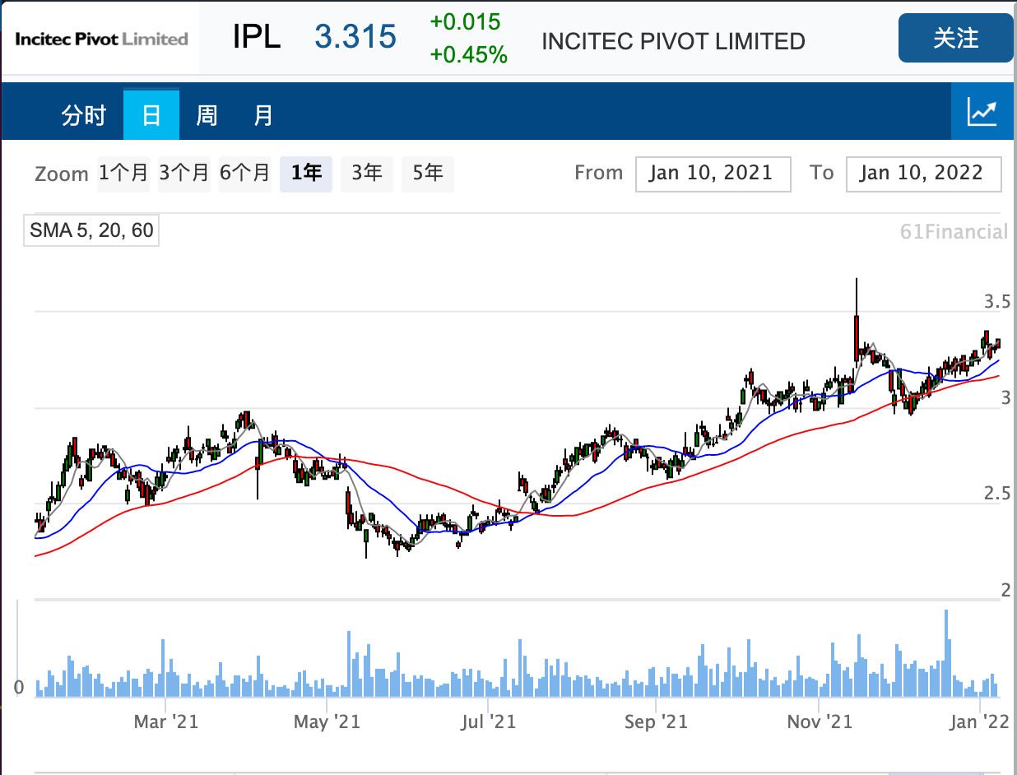Viewport: 1017px width, 775px height.
Task: Click the Sep '21 axis label
Action: 657,722
